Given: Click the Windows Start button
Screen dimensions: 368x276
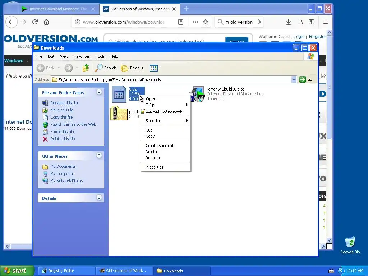Looking at the screenshot, I should (17, 271).
